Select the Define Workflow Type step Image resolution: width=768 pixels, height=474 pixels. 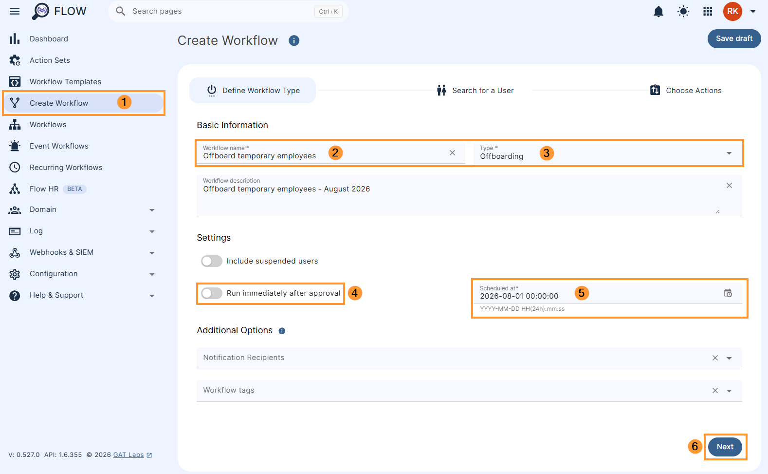[x=253, y=90]
